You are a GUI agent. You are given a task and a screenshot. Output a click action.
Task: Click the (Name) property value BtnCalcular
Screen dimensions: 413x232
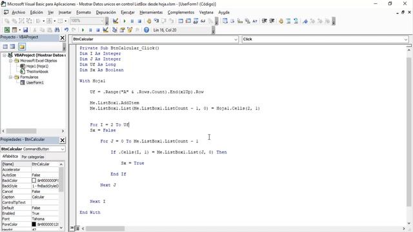45,164
